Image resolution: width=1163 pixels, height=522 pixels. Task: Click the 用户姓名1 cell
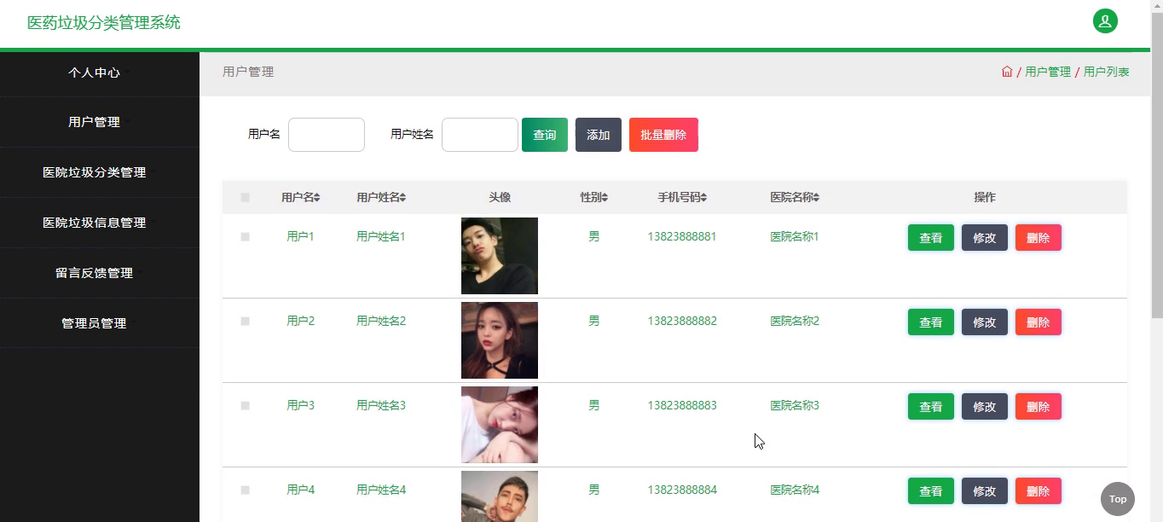pos(381,236)
